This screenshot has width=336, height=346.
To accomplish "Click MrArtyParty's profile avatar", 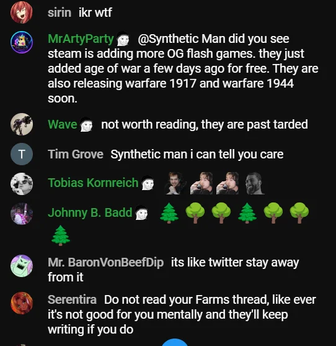I will [x=22, y=42].
